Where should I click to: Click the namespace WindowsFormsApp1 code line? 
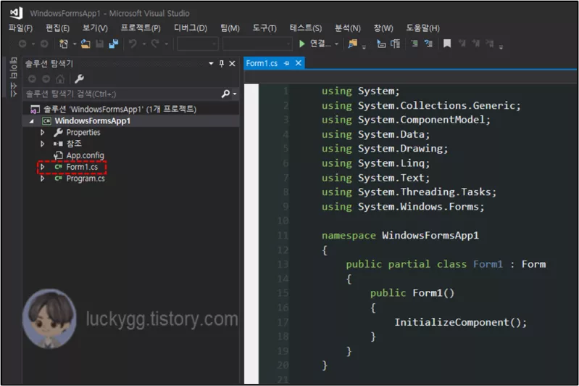[x=400, y=236]
